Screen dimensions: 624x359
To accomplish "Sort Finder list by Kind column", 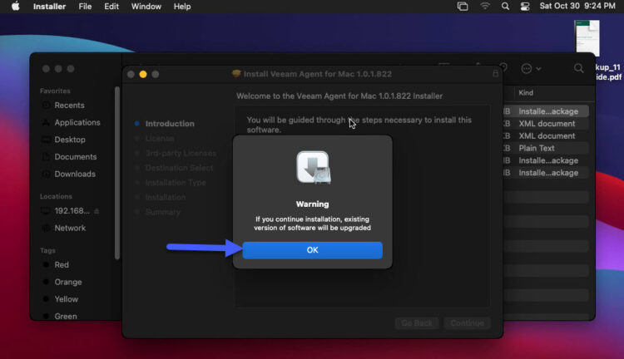I will [x=526, y=92].
